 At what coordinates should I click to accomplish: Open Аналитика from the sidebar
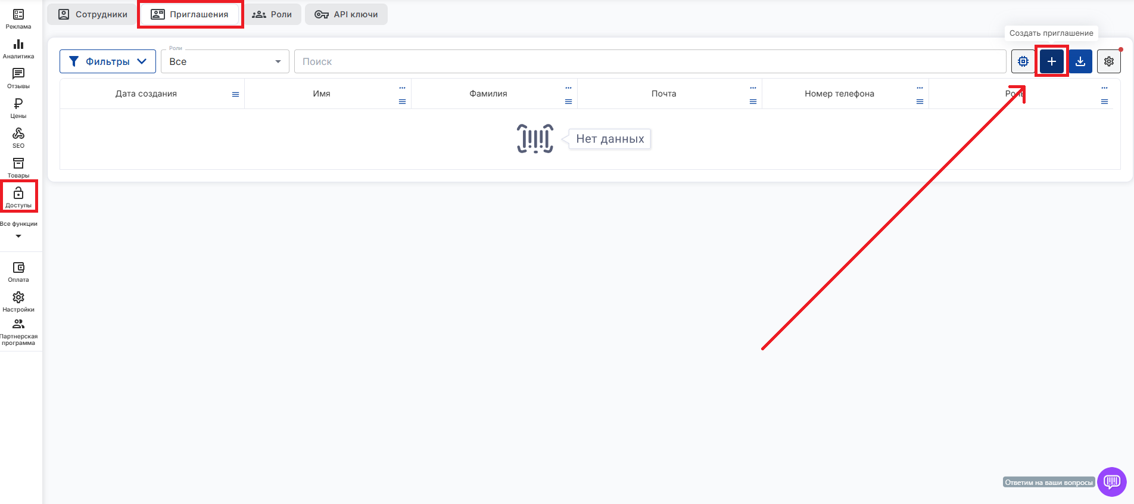click(x=18, y=48)
